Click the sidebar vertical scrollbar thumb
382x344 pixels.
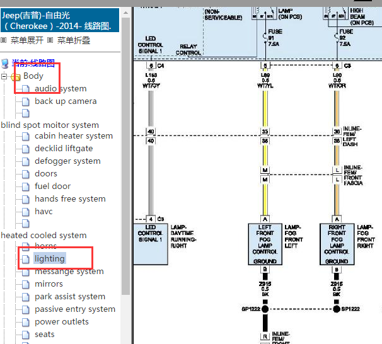125,156
